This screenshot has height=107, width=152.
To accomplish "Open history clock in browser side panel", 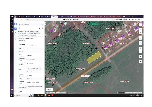I will pyautogui.click(x=12, y=19).
